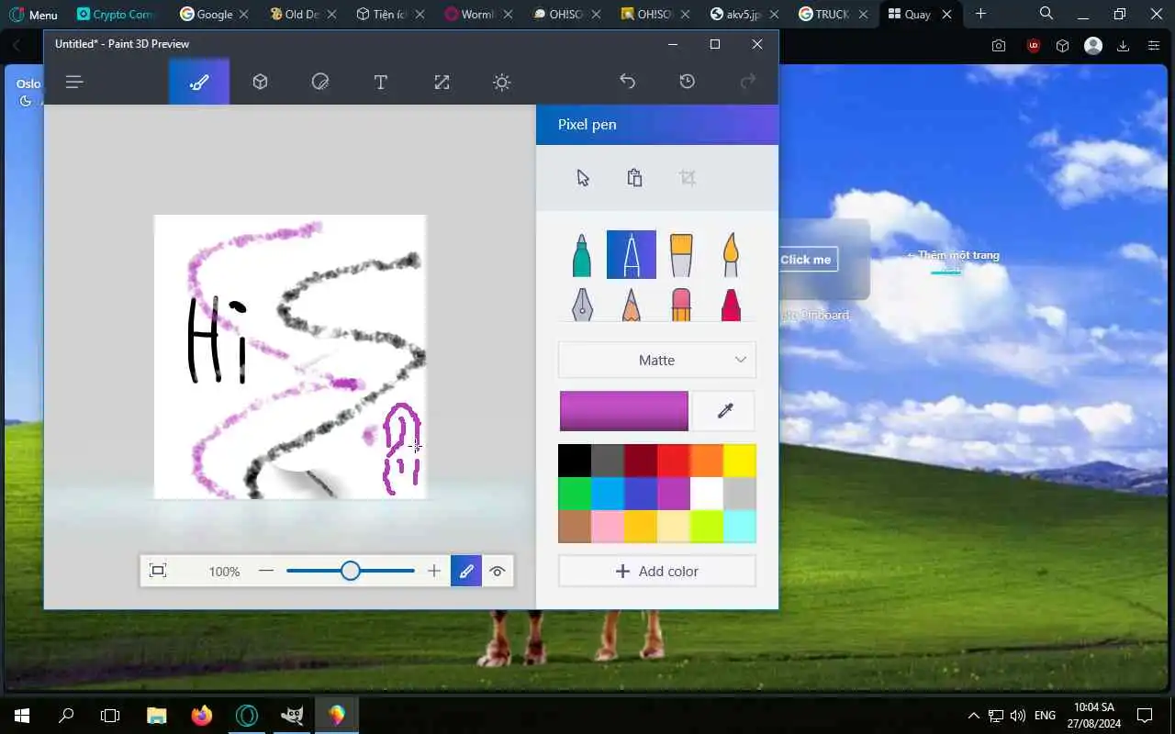Open the ENG language indicator
The image size is (1175, 734).
(1045, 716)
